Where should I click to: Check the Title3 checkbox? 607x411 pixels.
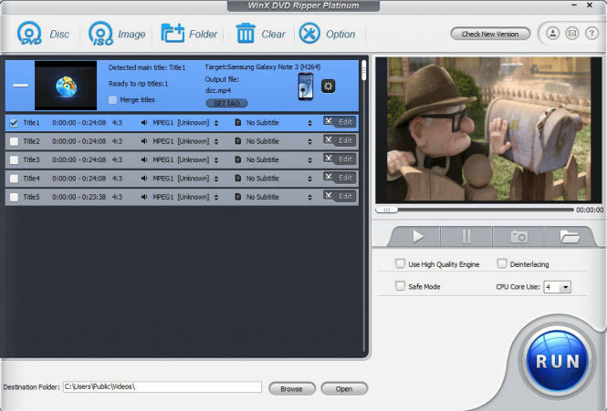coord(14,160)
